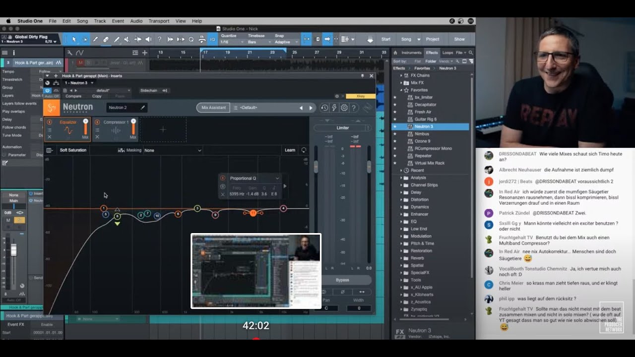Click the Neutron output gain slider handle

pos(369,167)
